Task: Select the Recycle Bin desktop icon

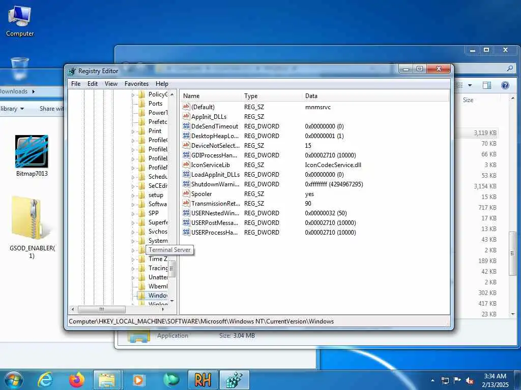Action: [19, 69]
